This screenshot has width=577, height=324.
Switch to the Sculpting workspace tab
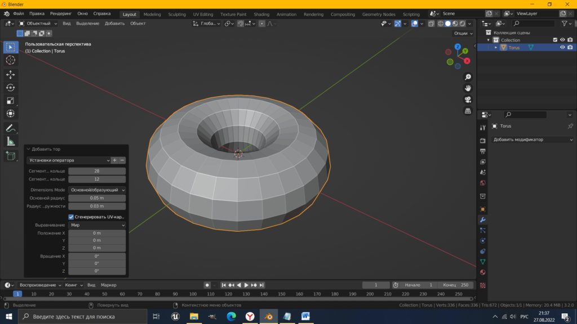tap(177, 14)
